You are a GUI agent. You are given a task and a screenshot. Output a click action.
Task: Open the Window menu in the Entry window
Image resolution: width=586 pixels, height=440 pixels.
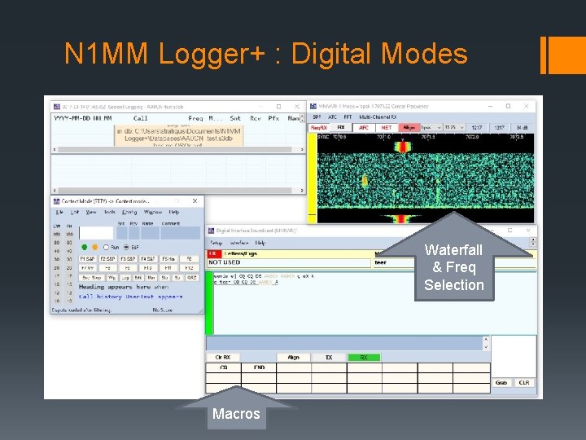pos(152,212)
